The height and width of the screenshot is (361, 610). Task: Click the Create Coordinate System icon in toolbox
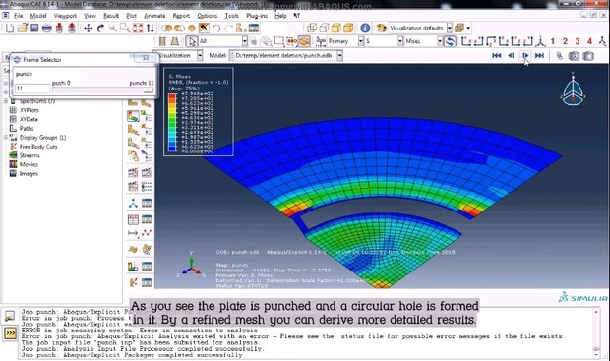click(133, 203)
